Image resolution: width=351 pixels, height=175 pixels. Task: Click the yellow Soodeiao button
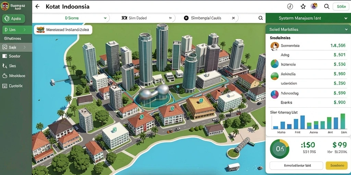[337, 166]
